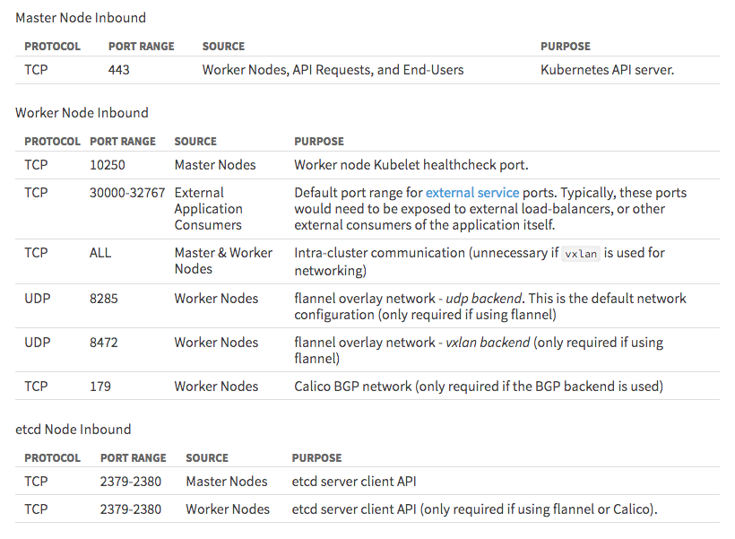Click the 8472 port cell
The height and width of the screenshot is (539, 735).
(104, 343)
